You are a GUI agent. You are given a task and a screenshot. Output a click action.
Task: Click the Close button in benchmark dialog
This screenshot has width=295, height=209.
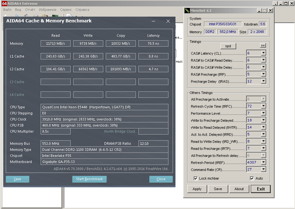coord(161,179)
